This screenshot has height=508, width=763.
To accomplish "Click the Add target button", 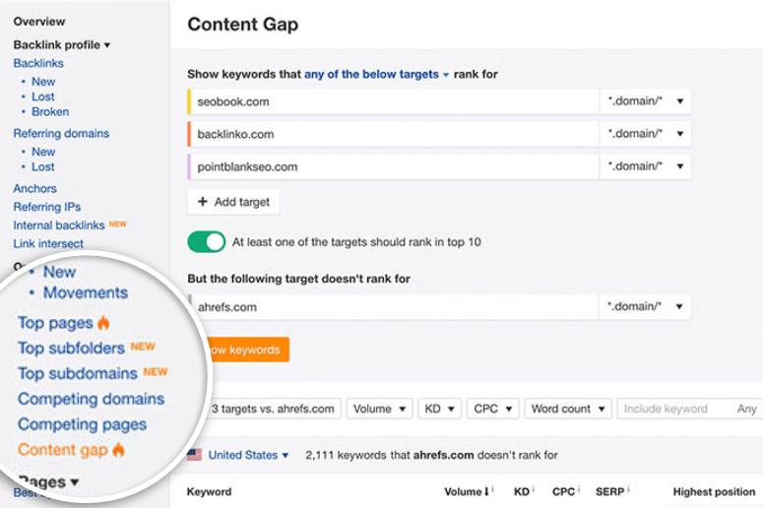I will (233, 202).
